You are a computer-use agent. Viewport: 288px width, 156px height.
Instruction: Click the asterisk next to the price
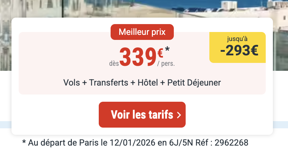pos(167,50)
